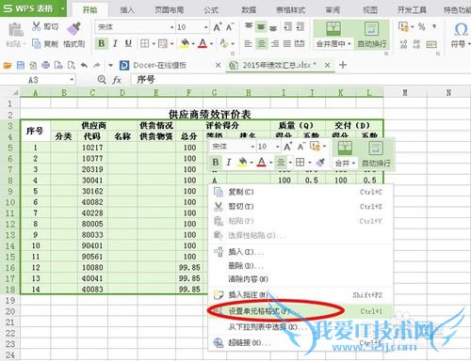The width and height of the screenshot is (471, 361).
Task: Click the Symbol (符号) omega icon
Action: (x=461, y=30)
